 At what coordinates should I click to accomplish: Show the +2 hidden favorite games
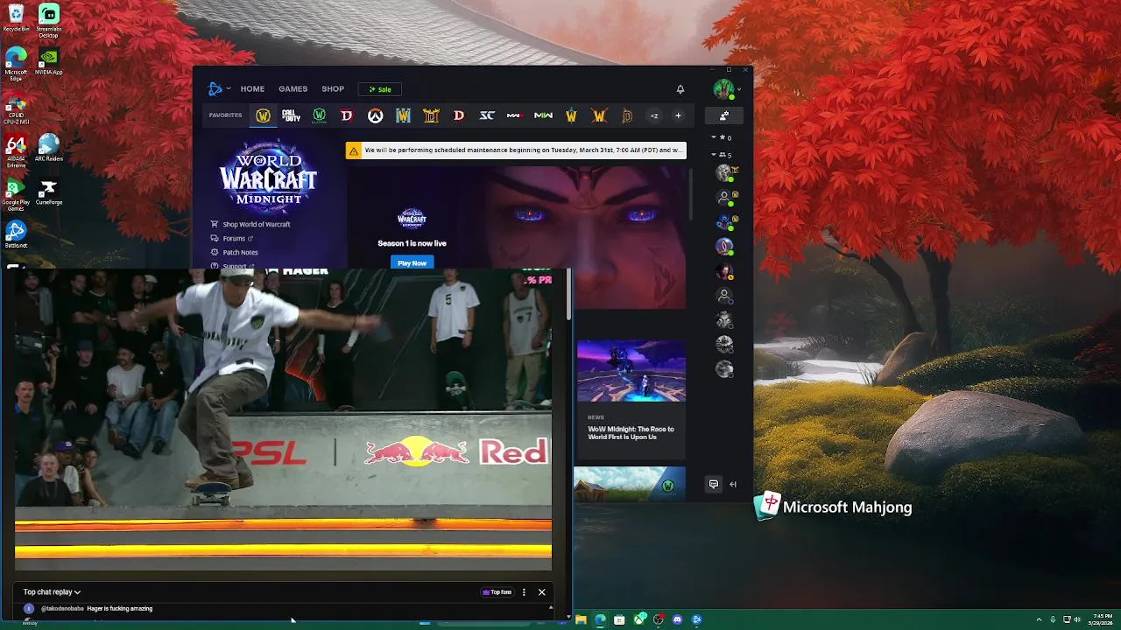pyautogui.click(x=653, y=115)
